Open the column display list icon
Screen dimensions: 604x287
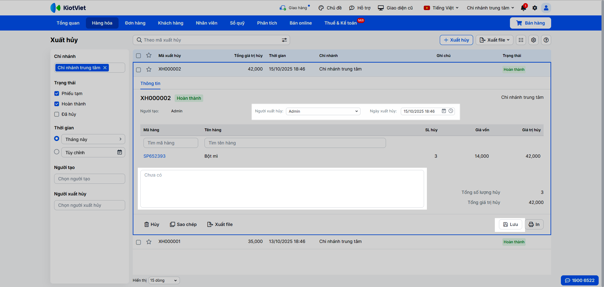click(521, 40)
